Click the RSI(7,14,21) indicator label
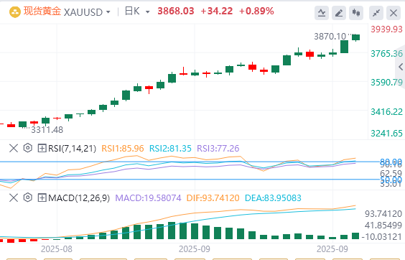This screenshot has height=260, width=405. [x=72, y=149]
